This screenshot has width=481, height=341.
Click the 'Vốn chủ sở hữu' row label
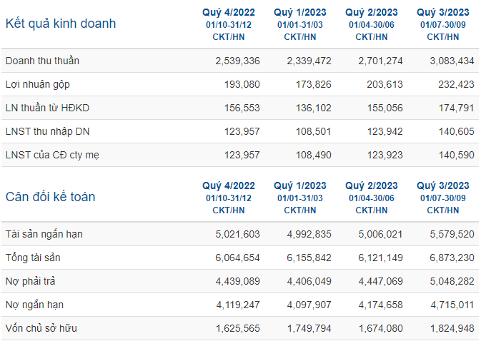pyautogui.click(x=41, y=328)
